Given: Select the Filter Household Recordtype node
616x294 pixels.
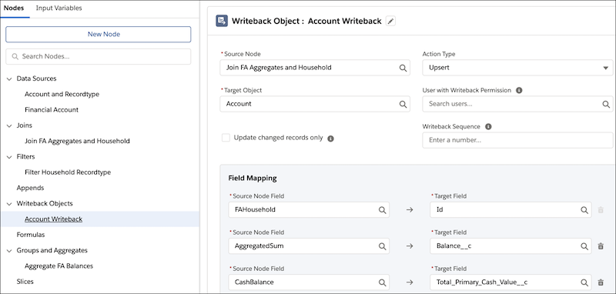Looking at the screenshot, I should (68, 172).
